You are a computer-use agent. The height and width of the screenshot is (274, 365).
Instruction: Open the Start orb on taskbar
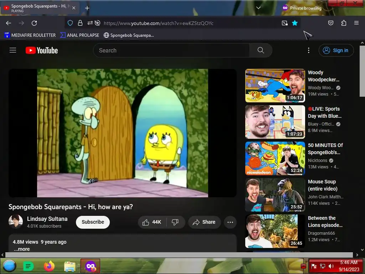pos(10,266)
